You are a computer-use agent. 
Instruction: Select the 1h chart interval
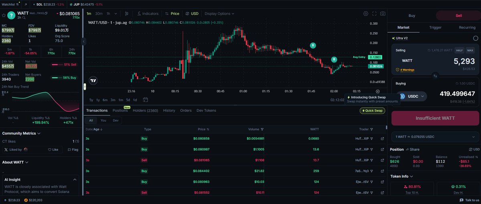click(108, 14)
